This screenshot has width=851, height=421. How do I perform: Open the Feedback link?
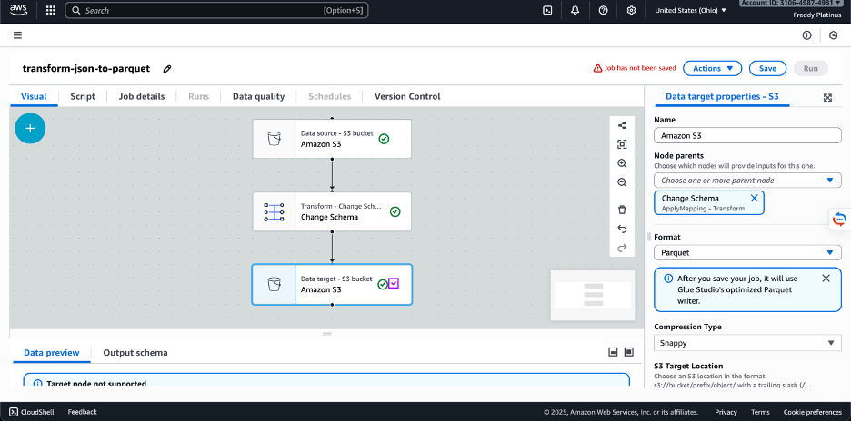(x=82, y=412)
